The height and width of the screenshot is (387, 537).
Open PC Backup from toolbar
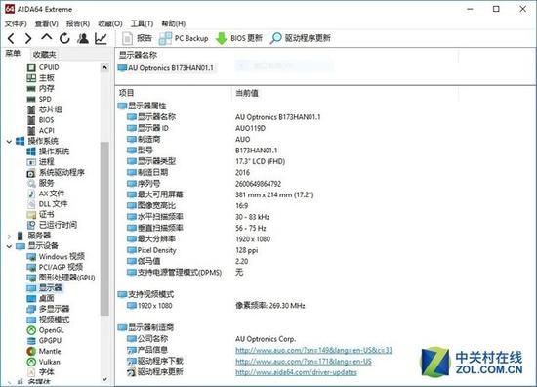pyautogui.click(x=184, y=38)
